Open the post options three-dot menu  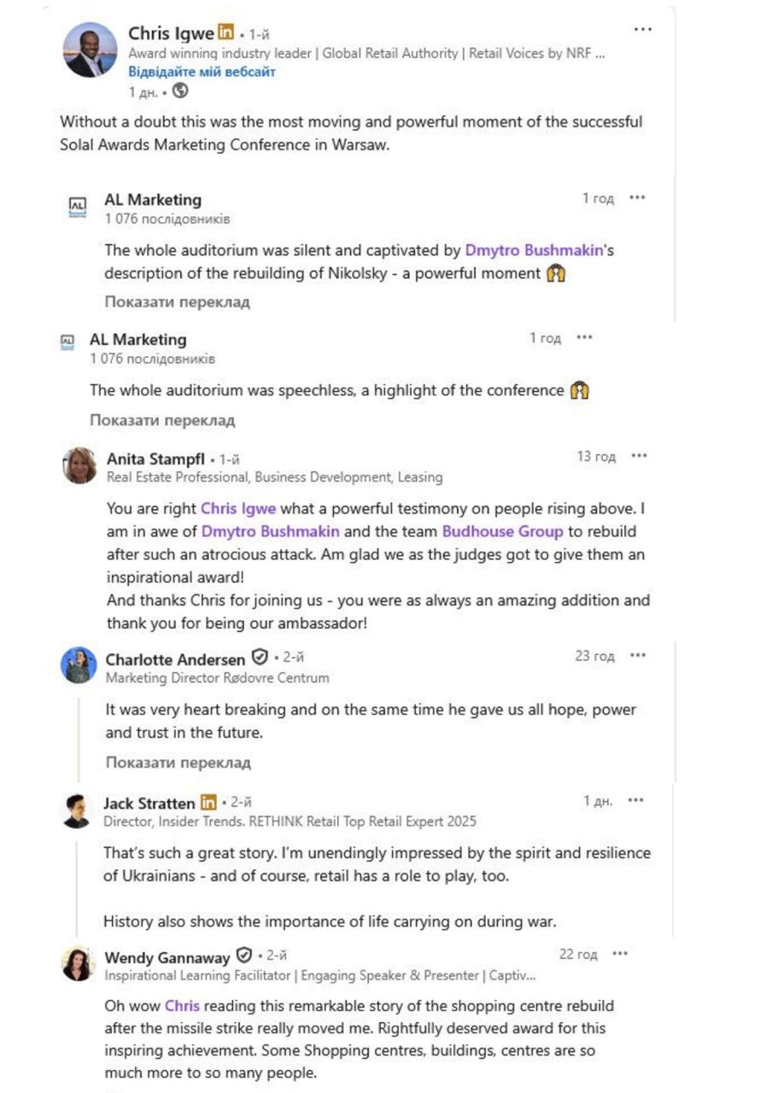click(643, 30)
